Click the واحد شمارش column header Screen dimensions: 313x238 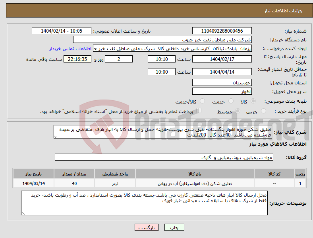click(115, 174)
